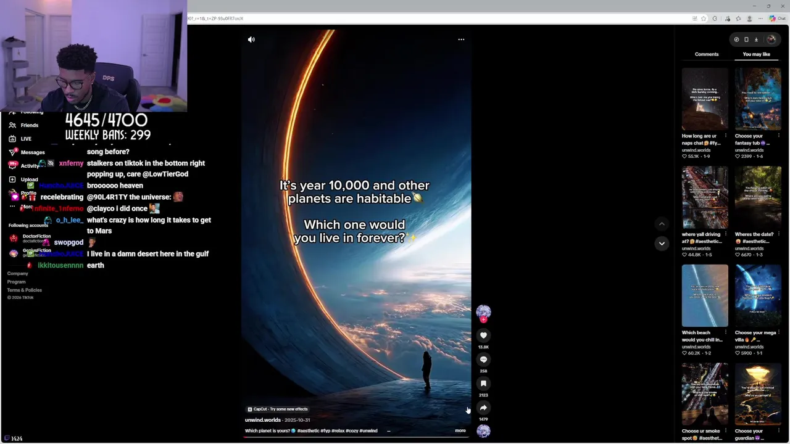Open Upload in the TikTok sidebar

(23, 179)
